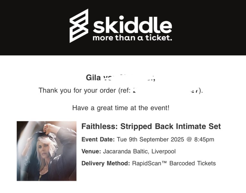Click the Skiddle geometric logo icon
The width and height of the screenshot is (246, 193).
[79, 26]
